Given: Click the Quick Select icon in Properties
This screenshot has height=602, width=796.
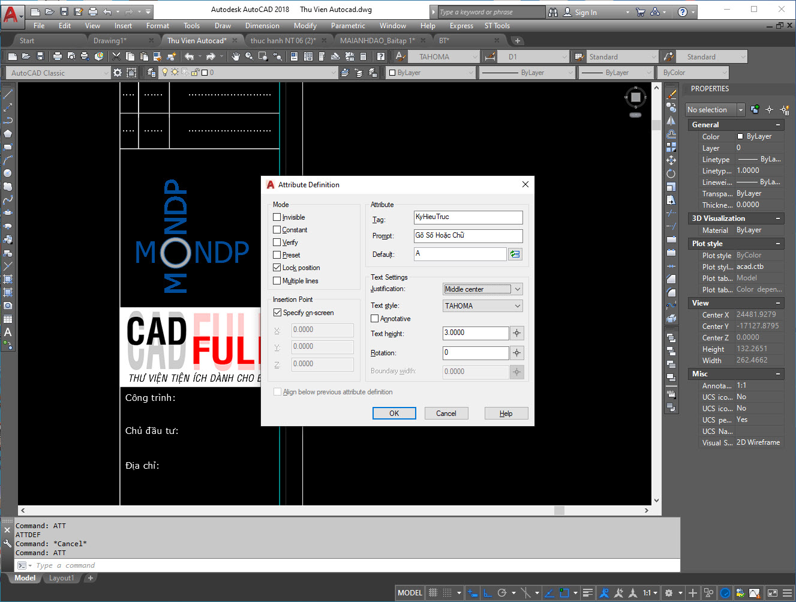Looking at the screenshot, I should tap(785, 110).
